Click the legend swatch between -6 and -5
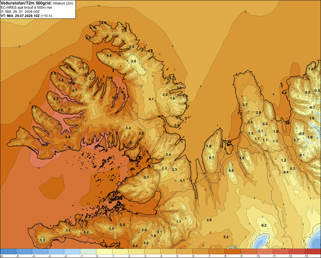 8,252
